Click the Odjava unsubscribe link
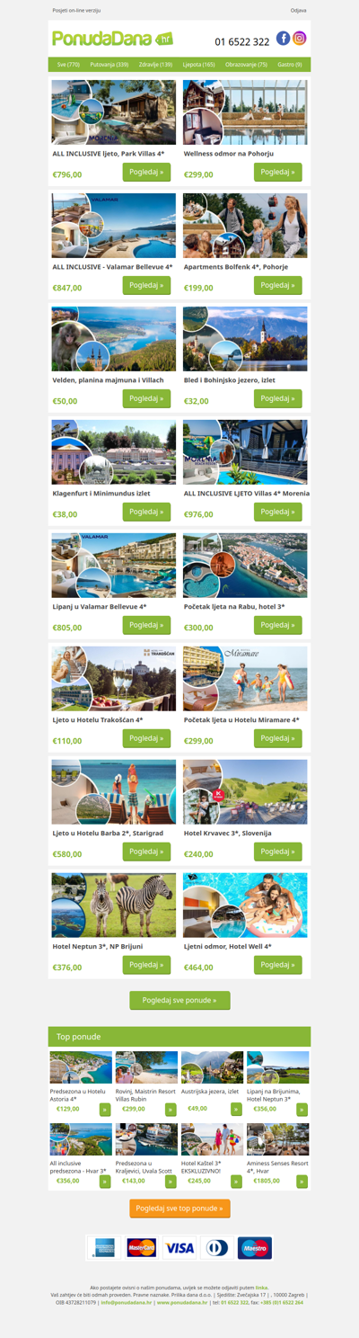Viewport: 359px width, 1338px height. point(299,10)
